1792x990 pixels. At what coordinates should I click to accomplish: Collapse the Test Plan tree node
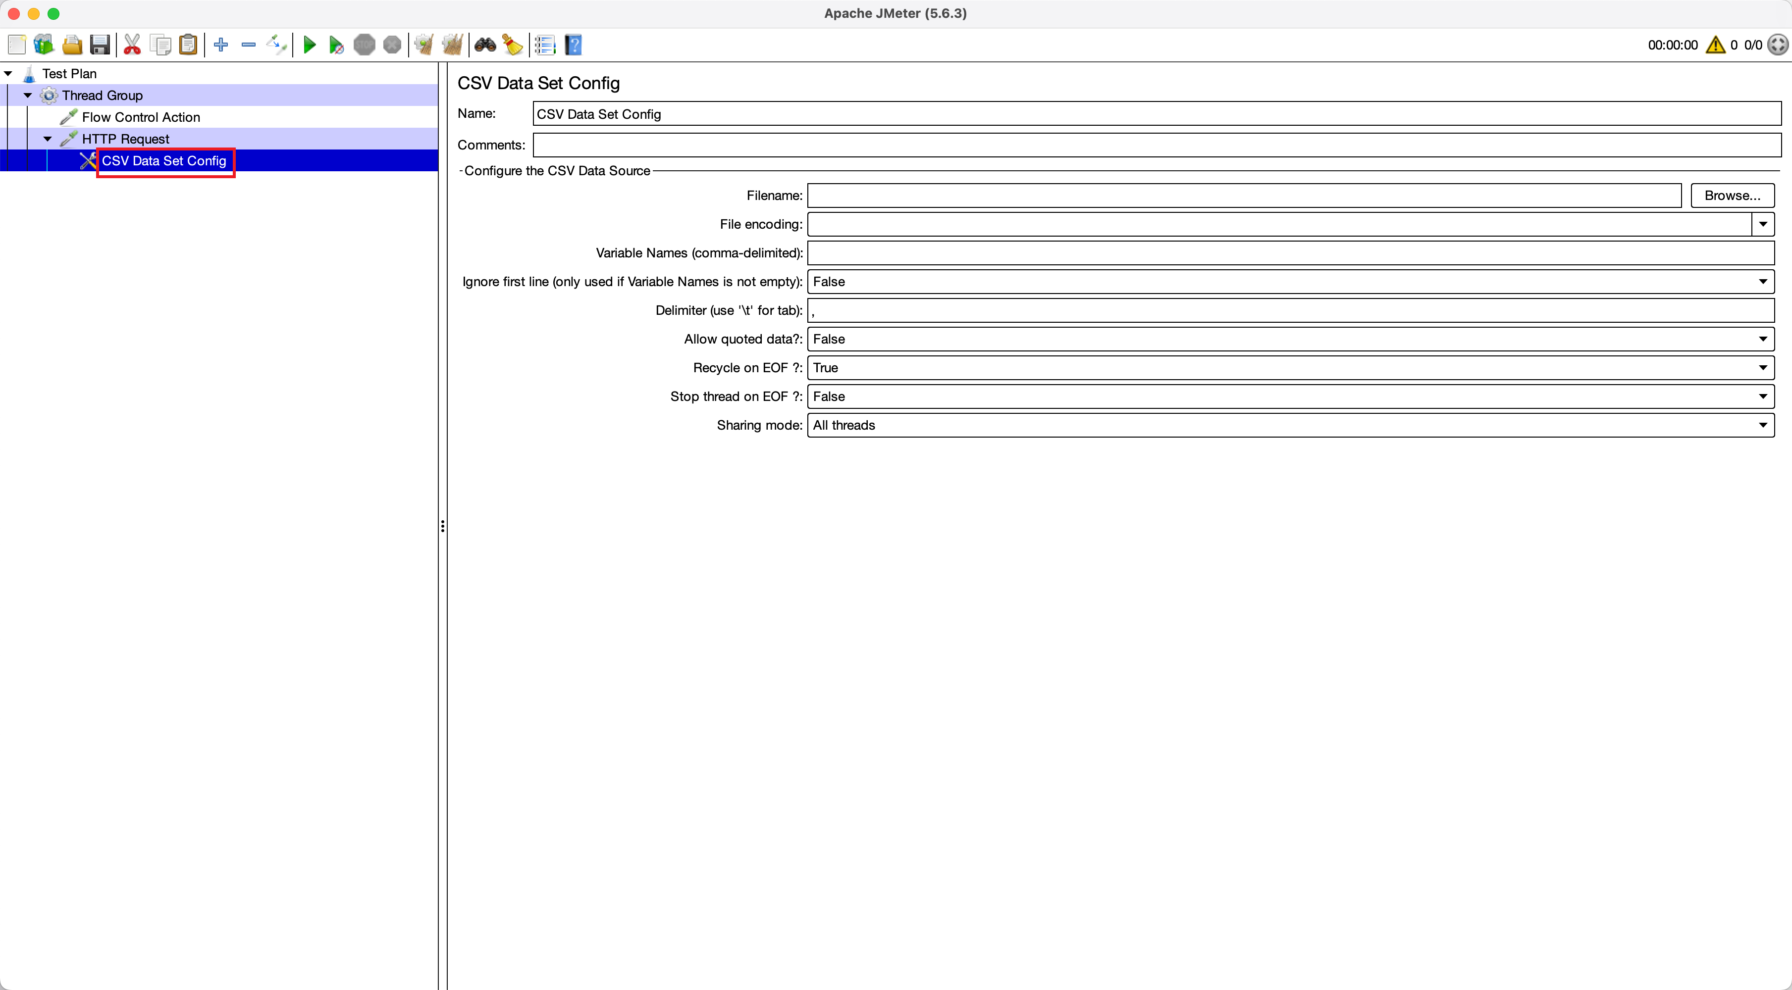pyautogui.click(x=8, y=73)
